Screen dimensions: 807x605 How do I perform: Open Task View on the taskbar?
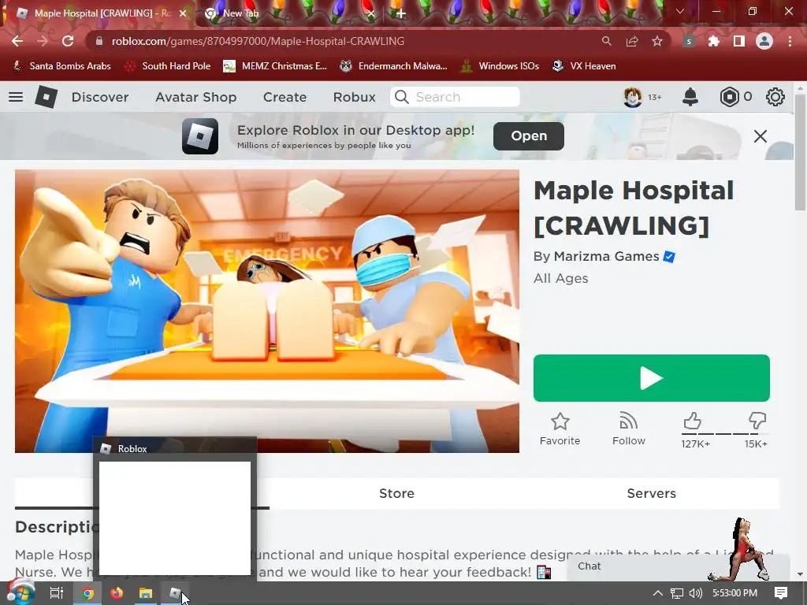tap(57, 593)
